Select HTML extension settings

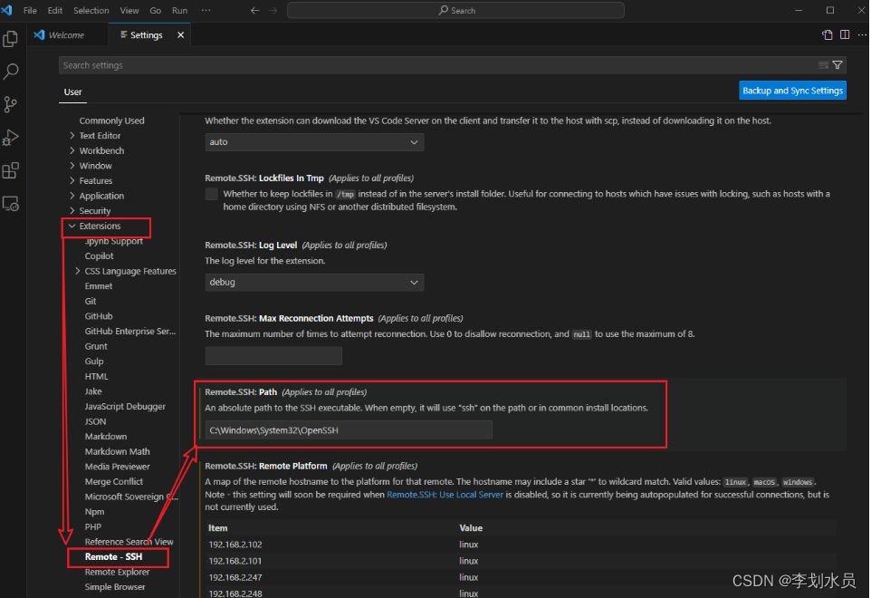click(x=96, y=376)
